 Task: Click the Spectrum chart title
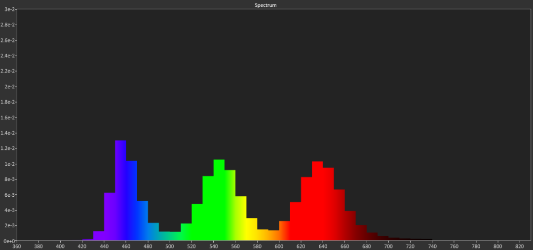(266, 5)
